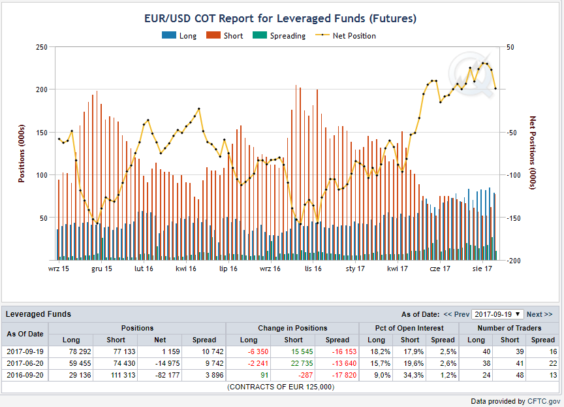Image resolution: width=564 pixels, height=407 pixels.
Task: Click the x-axis label lip 16
Action: tap(228, 269)
